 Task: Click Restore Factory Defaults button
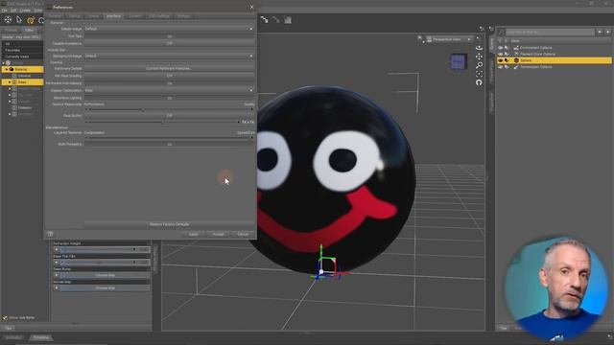coord(169,224)
